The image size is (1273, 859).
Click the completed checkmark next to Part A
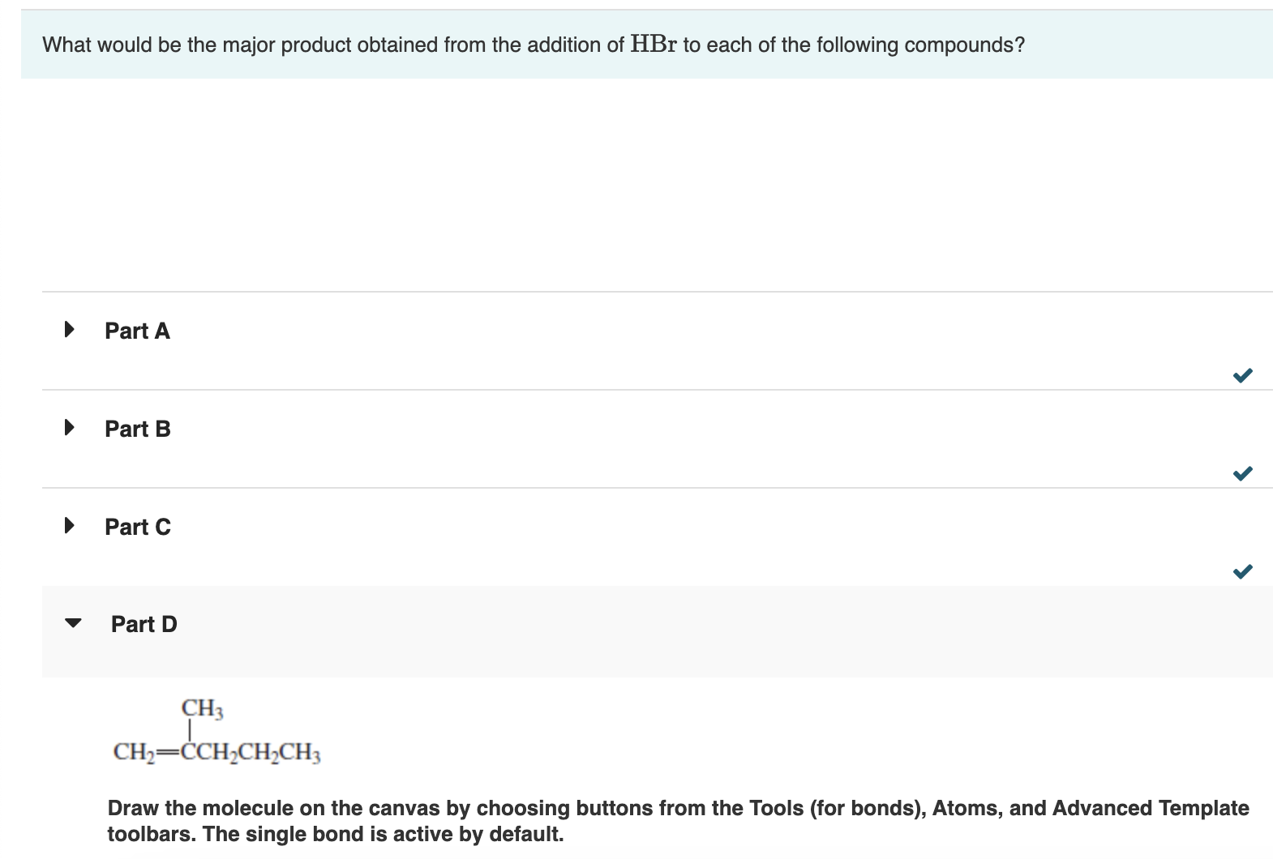coord(1242,374)
